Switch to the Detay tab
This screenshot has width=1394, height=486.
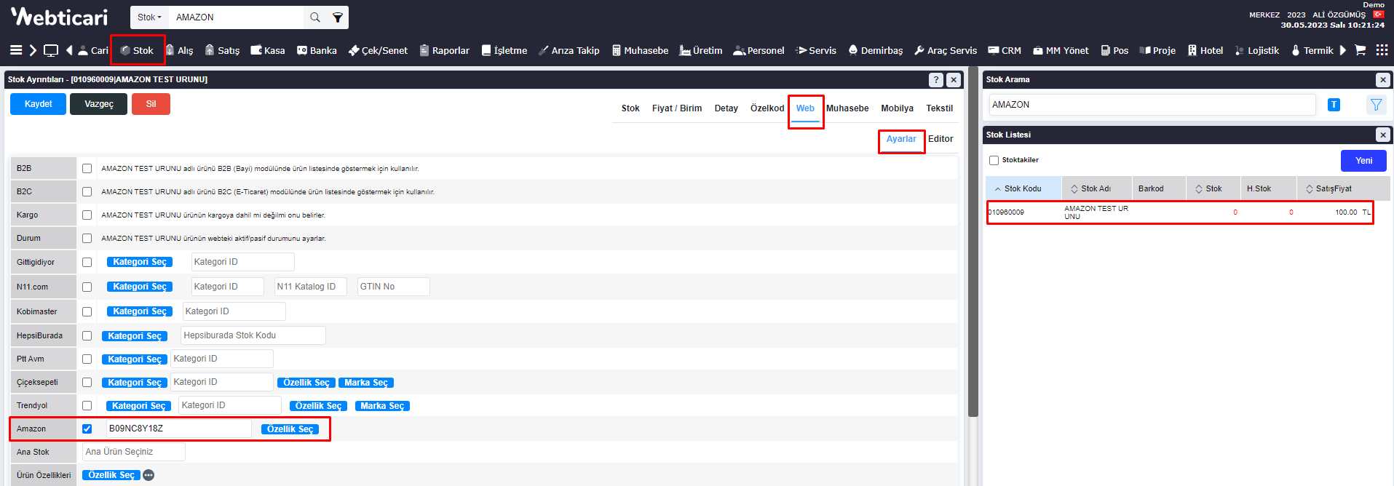coord(726,108)
